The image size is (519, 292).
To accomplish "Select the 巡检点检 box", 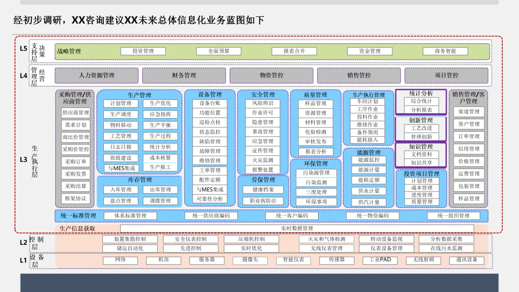I will pos(210,122).
